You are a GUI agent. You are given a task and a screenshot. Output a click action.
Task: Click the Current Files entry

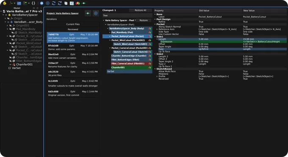click(x=73, y=24)
